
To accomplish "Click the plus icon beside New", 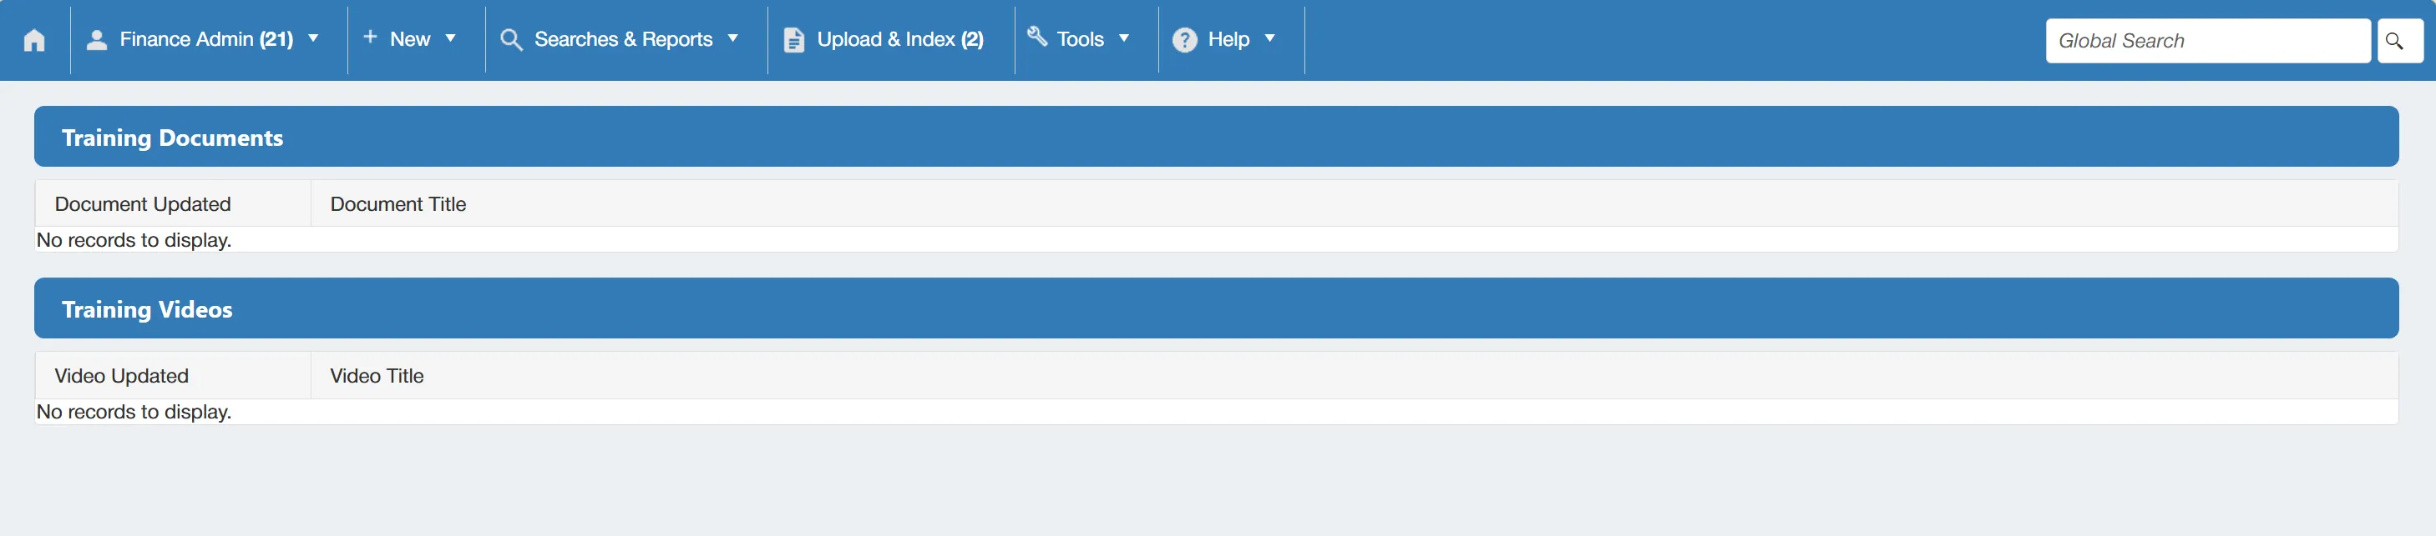I will click(x=371, y=37).
